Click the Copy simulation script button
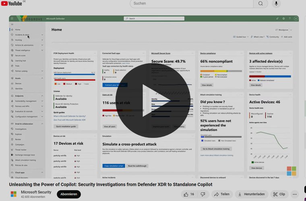 114,166
